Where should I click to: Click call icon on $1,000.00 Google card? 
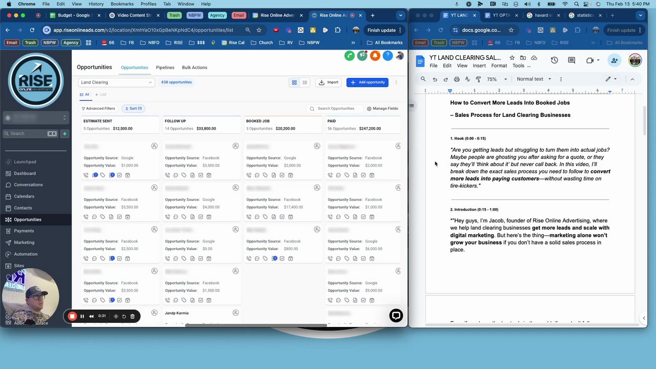86,175
